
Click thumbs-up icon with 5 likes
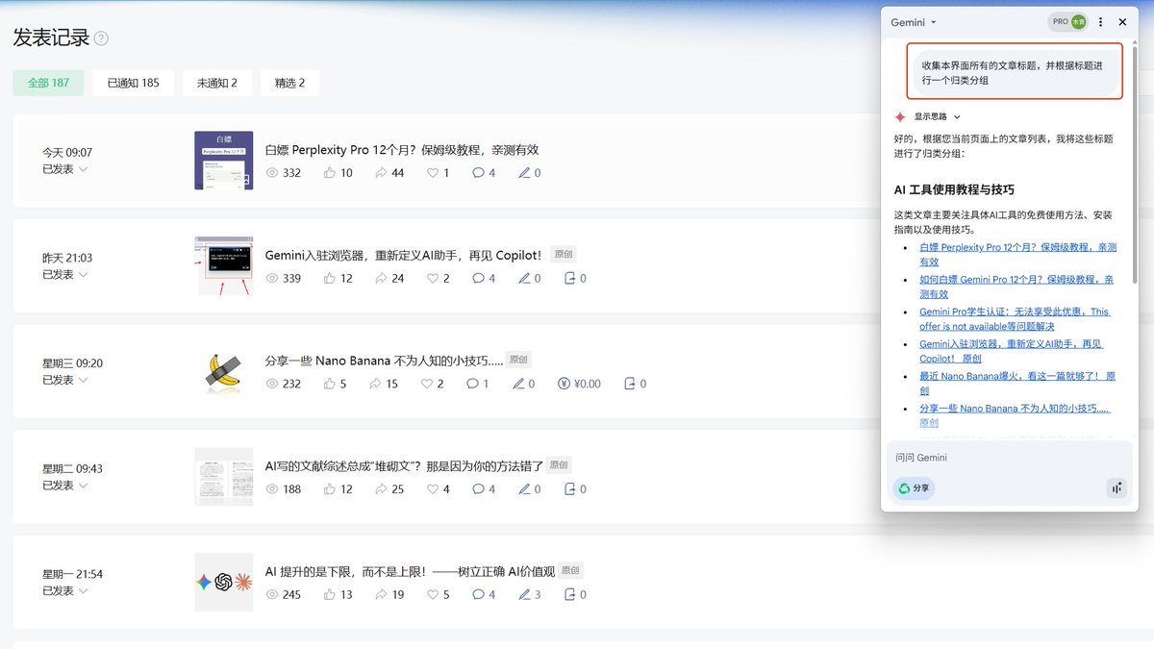coord(330,384)
